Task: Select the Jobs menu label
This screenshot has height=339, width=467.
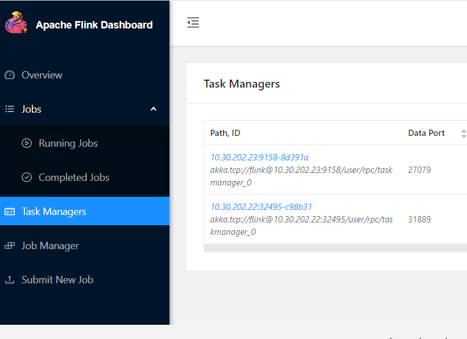Action: tap(31, 109)
